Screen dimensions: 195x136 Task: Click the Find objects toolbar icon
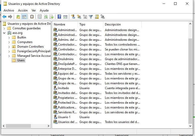click(x=97, y=17)
